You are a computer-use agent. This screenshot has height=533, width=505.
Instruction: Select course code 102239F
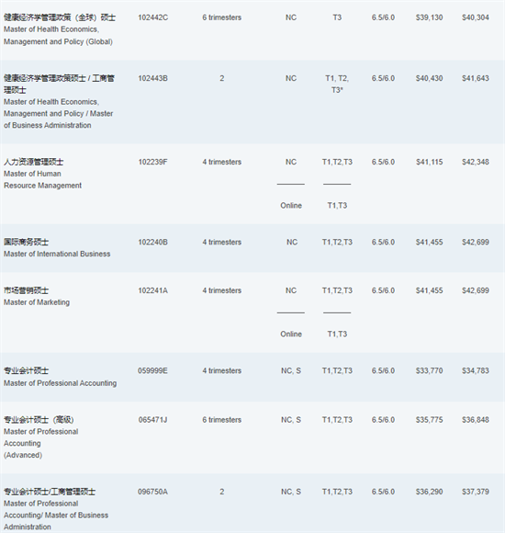[152, 162]
